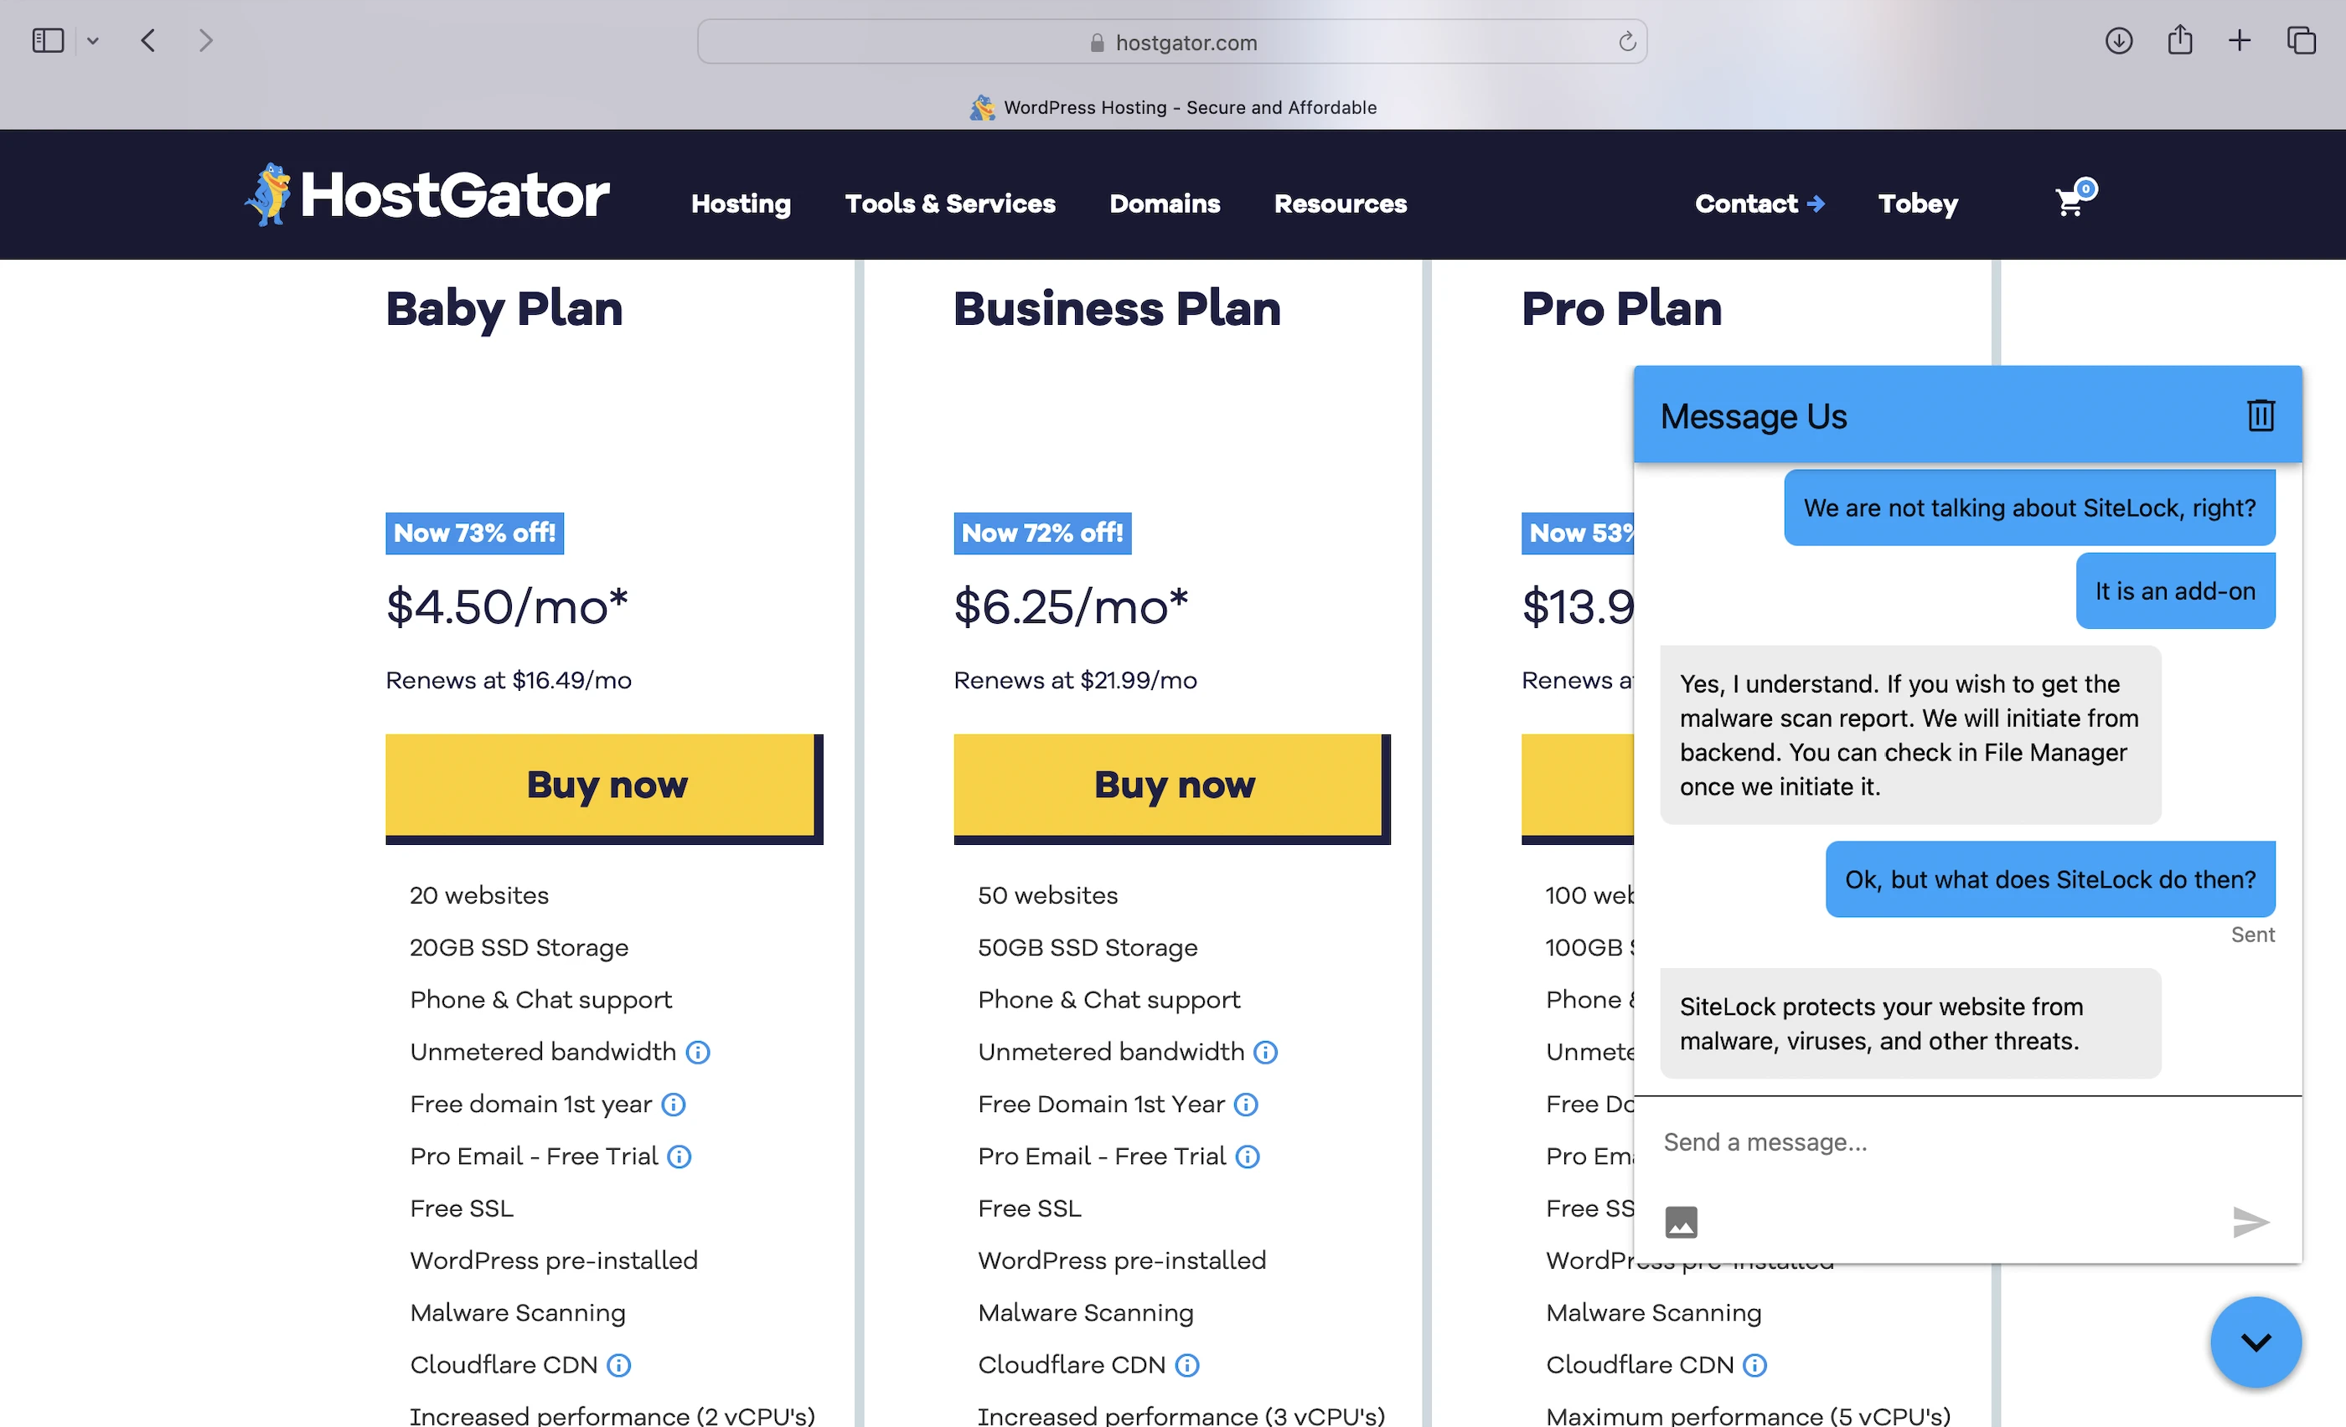Show Safari tab overview
The height and width of the screenshot is (1427, 2346).
click(x=2302, y=41)
